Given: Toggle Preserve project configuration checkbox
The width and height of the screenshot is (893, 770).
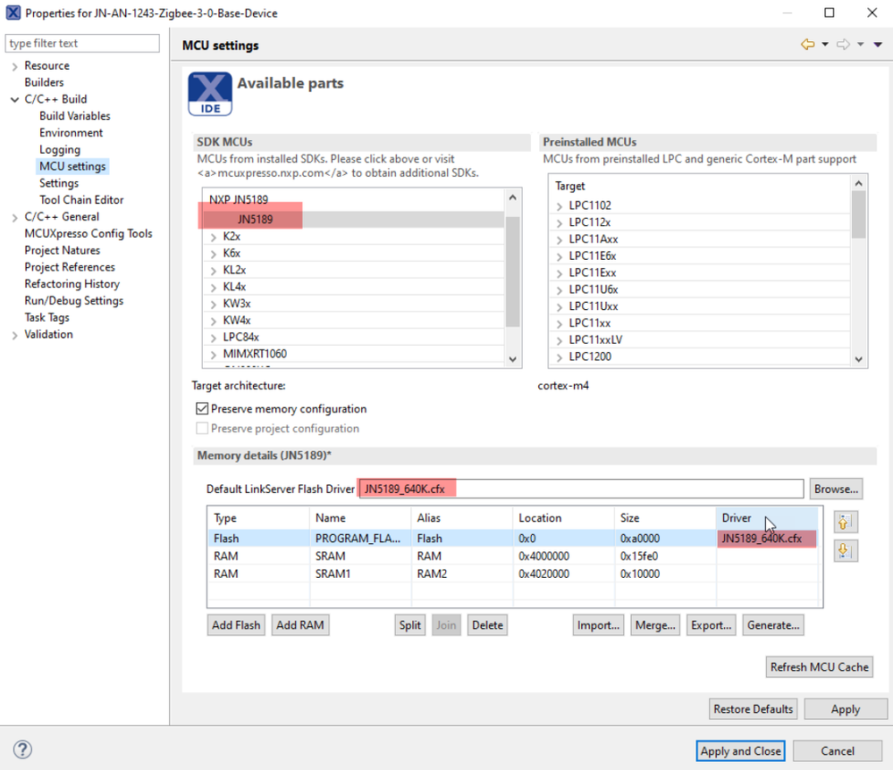Looking at the screenshot, I should (202, 428).
